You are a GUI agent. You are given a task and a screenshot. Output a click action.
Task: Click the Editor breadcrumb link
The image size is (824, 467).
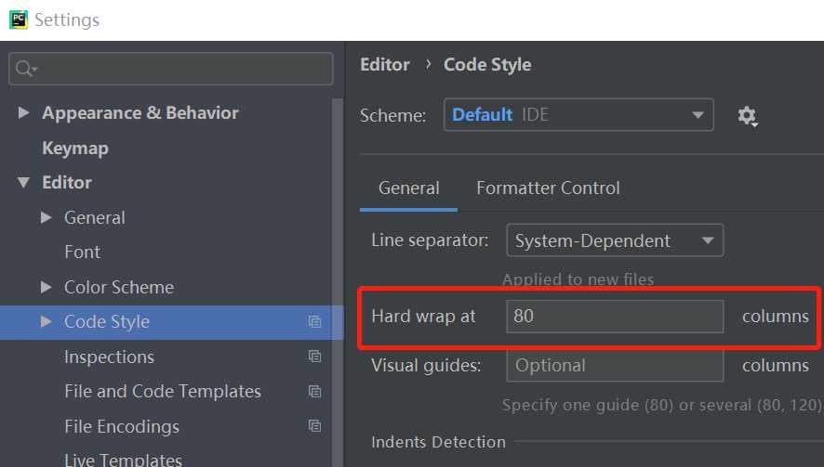coord(384,65)
